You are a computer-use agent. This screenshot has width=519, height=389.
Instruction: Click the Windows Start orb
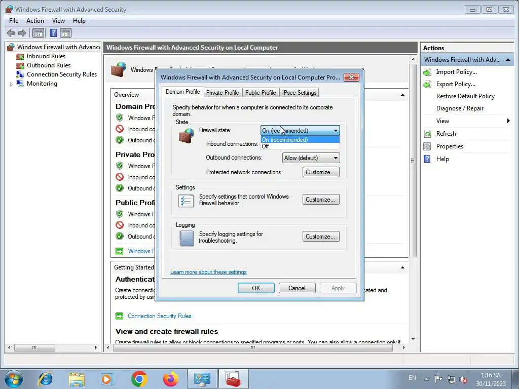pos(14,379)
